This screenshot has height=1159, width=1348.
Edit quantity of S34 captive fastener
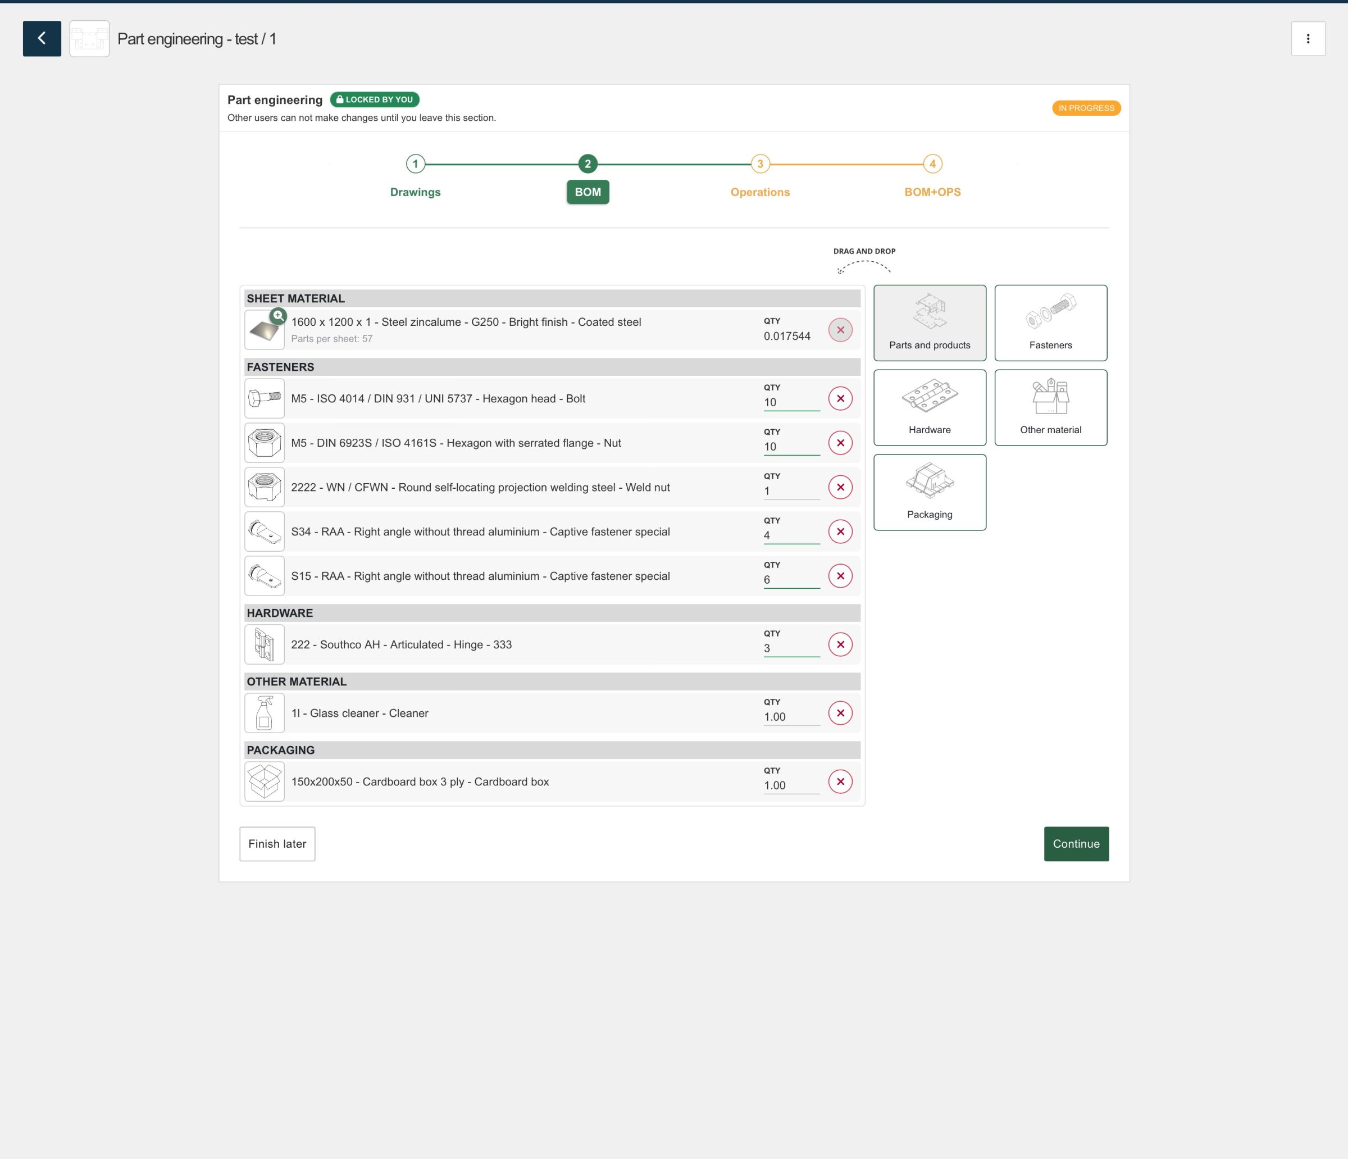click(790, 535)
